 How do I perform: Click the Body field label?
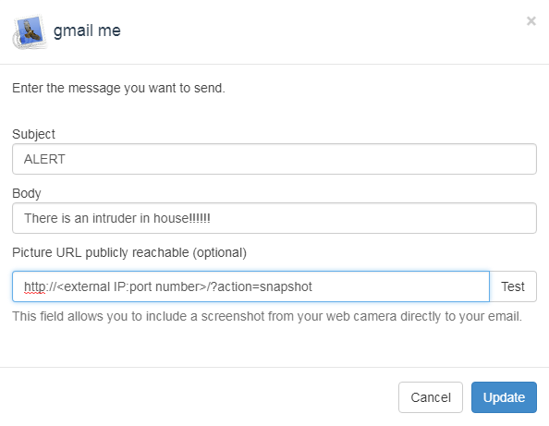click(27, 193)
